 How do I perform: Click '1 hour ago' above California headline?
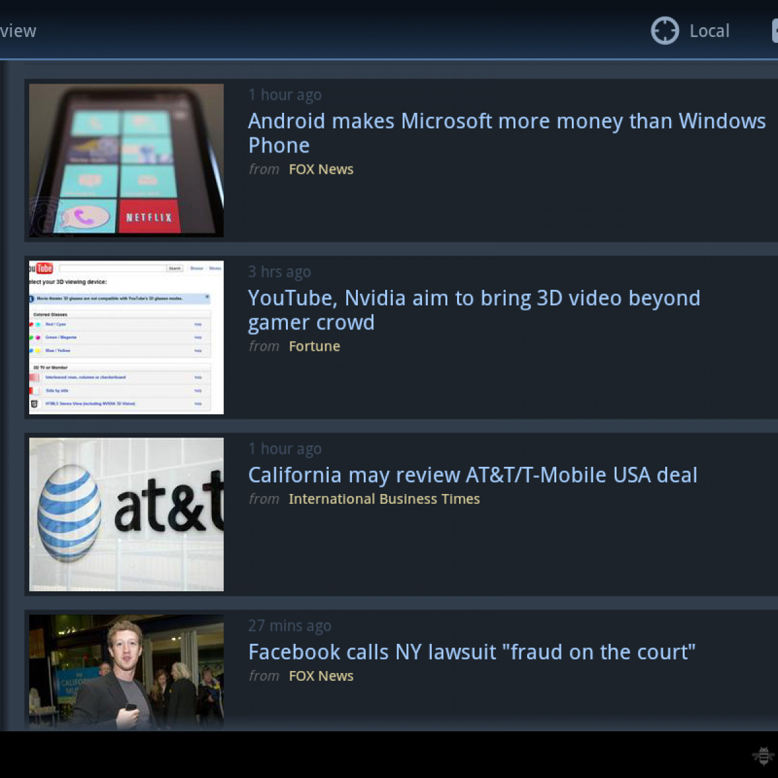(285, 449)
